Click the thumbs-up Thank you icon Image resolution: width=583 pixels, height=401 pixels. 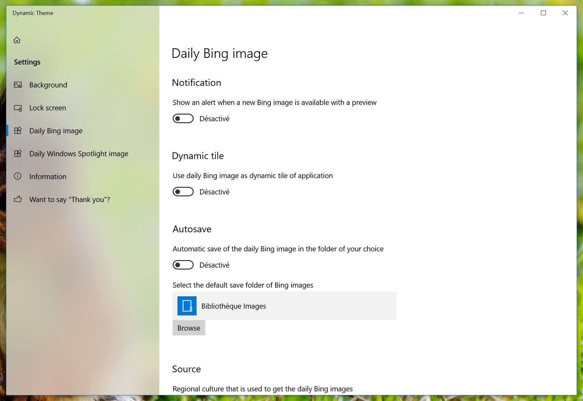(18, 199)
